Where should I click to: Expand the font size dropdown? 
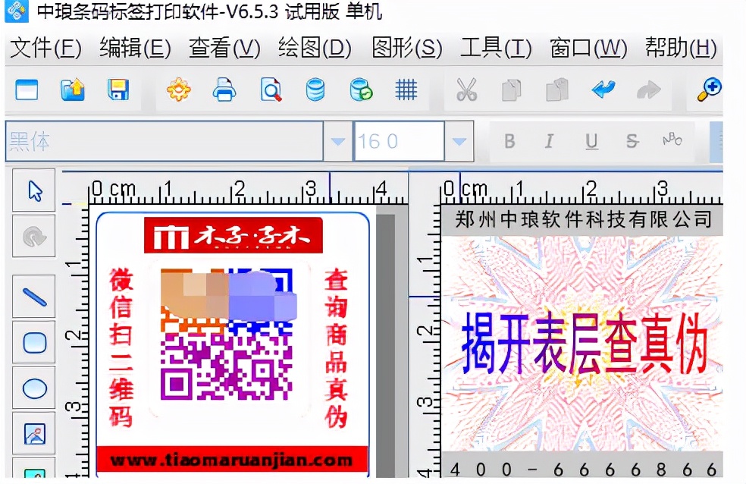pos(459,140)
